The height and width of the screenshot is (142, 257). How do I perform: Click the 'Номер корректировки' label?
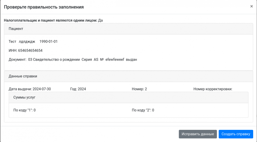point(213,89)
